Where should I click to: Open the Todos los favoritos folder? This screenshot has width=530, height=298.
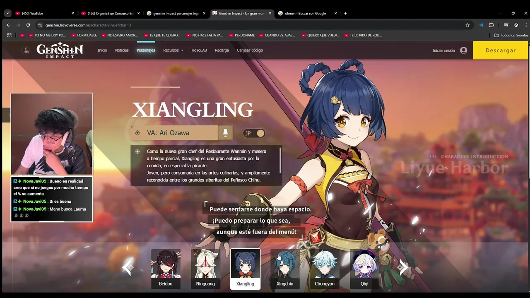[x=511, y=35]
